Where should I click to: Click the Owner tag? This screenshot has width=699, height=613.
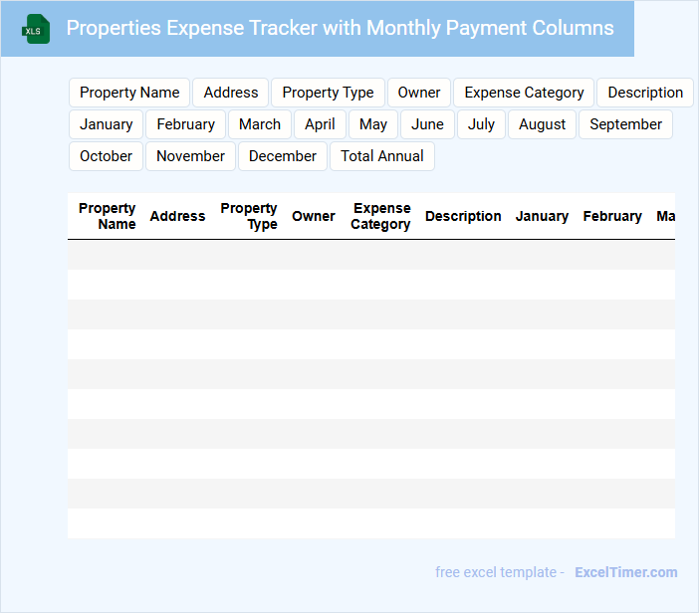[419, 93]
